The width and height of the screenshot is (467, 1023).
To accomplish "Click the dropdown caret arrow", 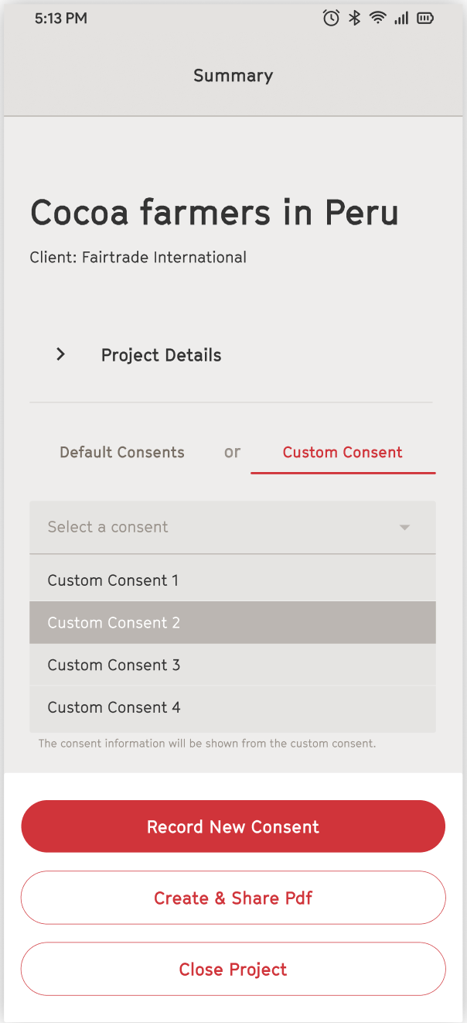I will click(404, 528).
